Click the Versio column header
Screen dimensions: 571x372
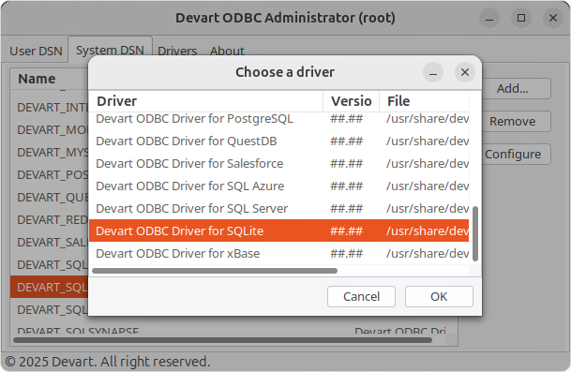click(x=351, y=101)
